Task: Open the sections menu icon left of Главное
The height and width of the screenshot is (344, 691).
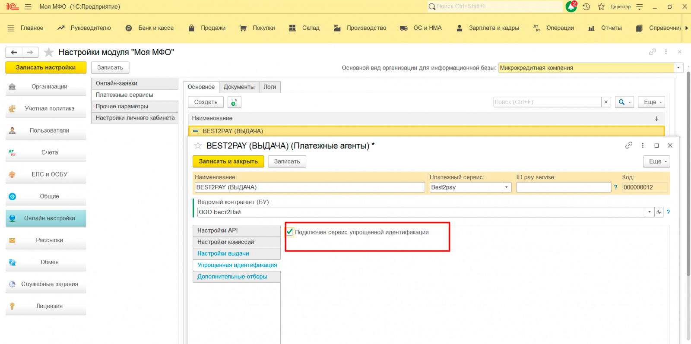Action: (11, 28)
